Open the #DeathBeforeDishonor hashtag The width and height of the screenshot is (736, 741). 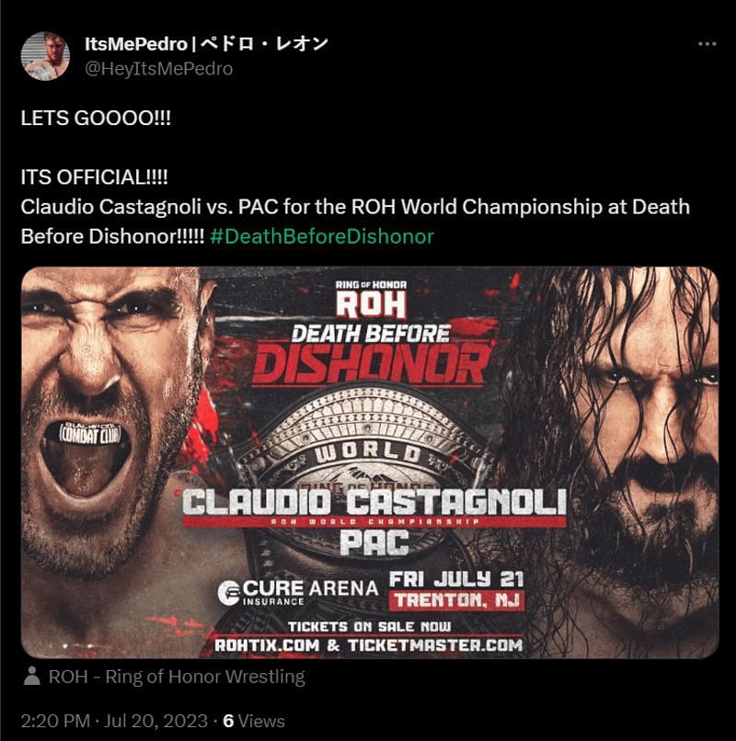tap(322, 236)
